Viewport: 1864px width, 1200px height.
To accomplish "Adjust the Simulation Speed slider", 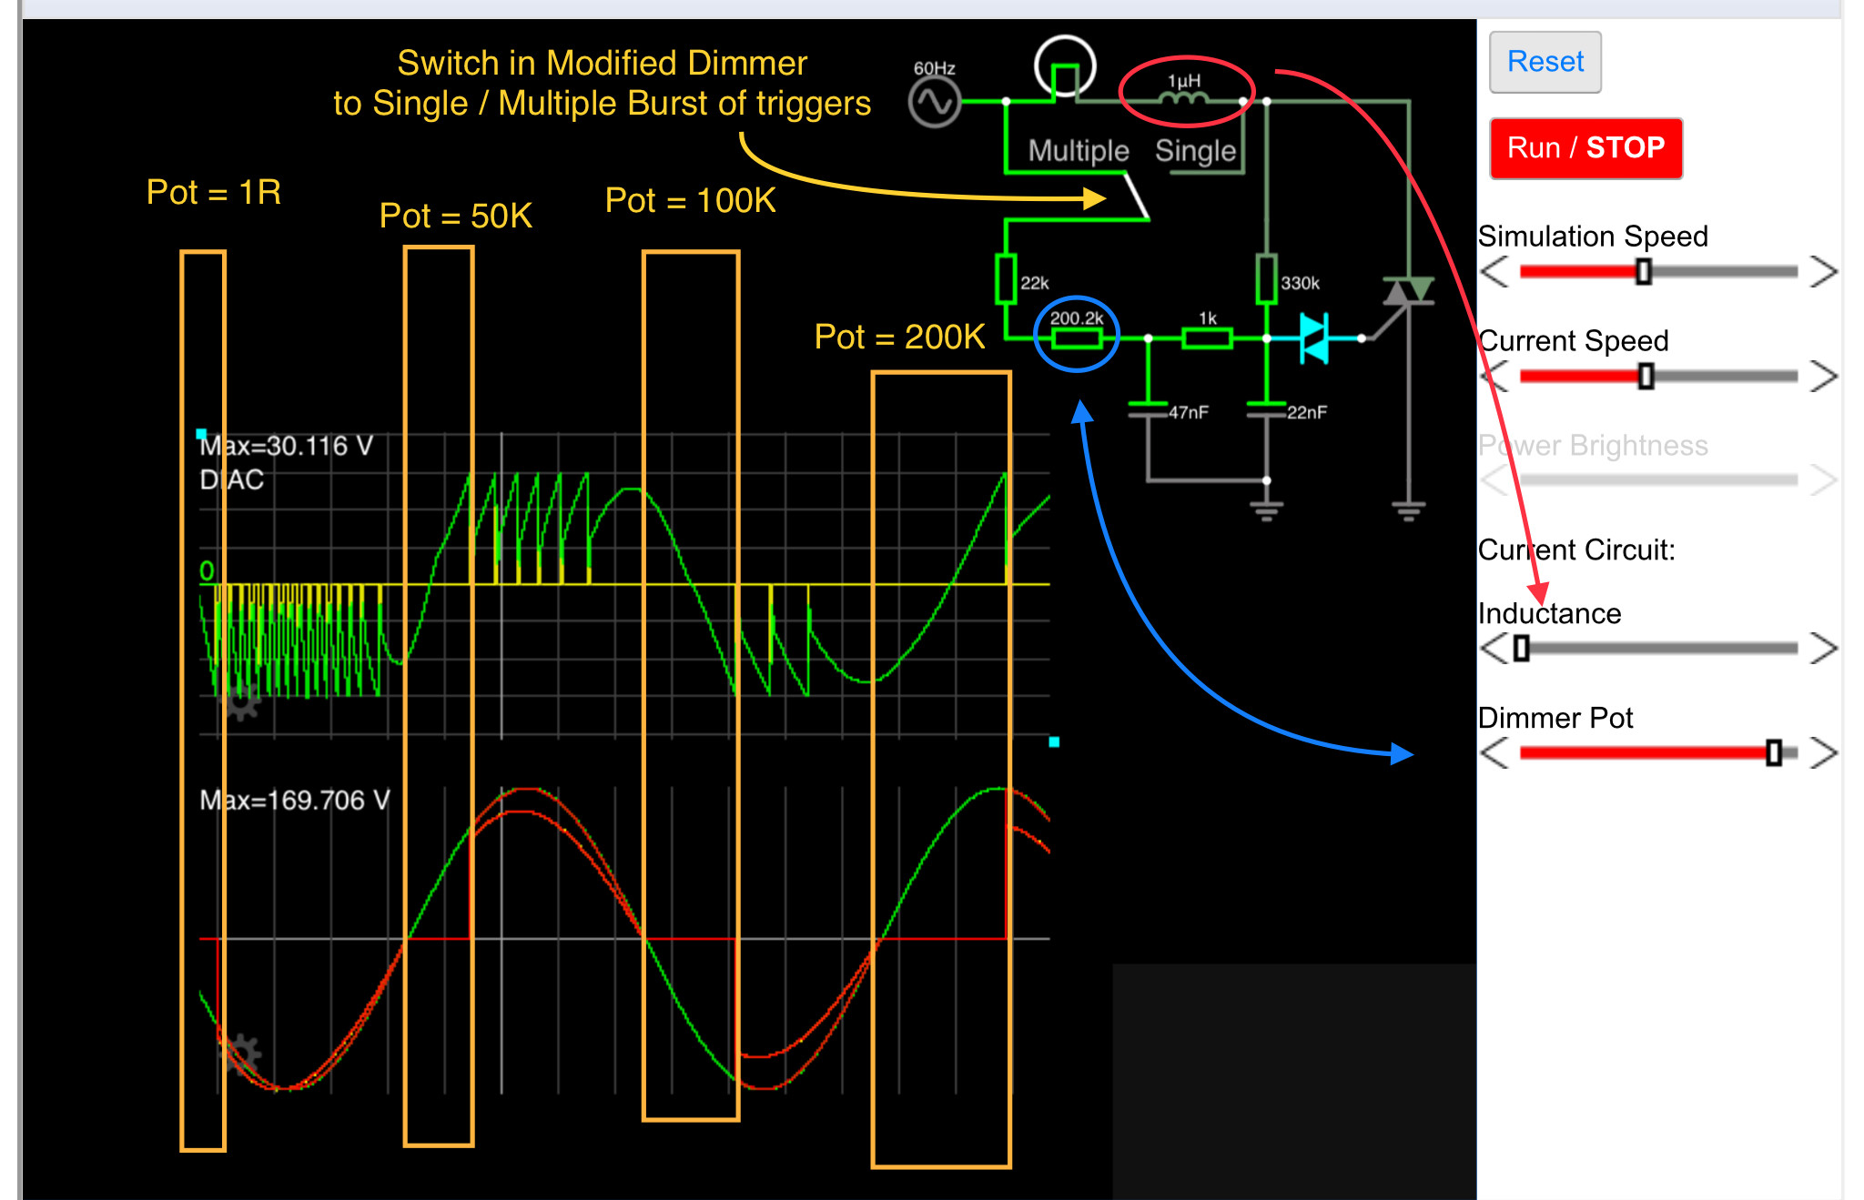I will pyautogui.click(x=1658, y=271).
